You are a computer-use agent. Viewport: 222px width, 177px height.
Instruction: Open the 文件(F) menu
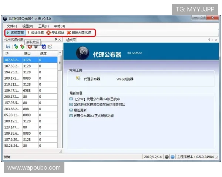pyautogui.click(x=12, y=26)
